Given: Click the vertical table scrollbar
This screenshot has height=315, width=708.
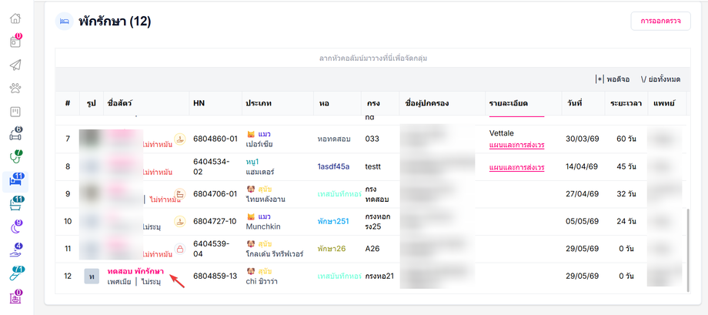Looking at the screenshot, I should [x=688, y=250].
